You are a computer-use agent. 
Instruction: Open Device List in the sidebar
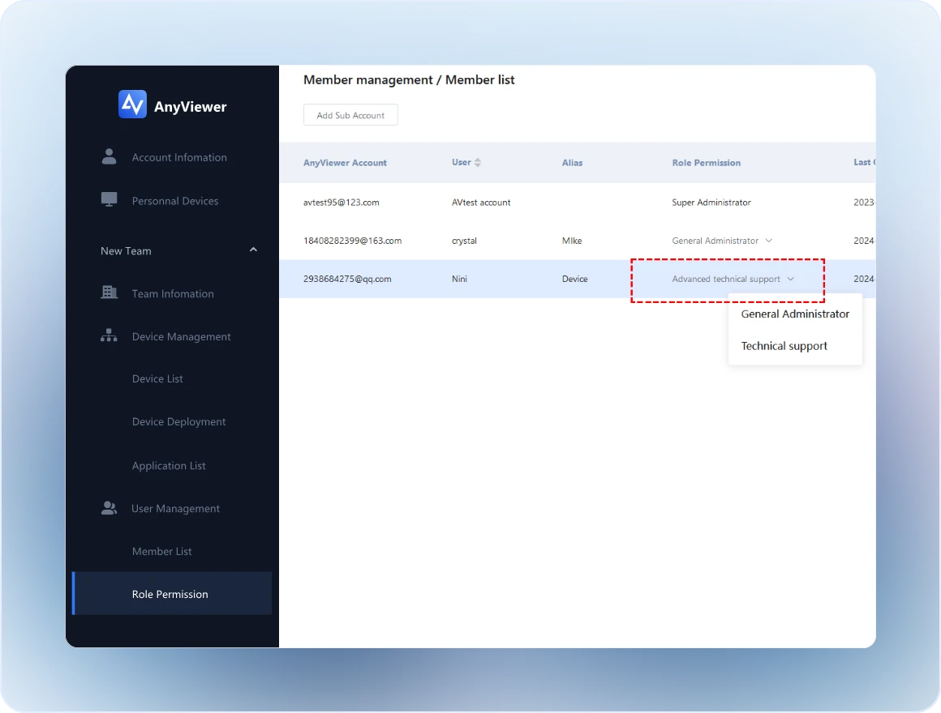[x=157, y=379]
